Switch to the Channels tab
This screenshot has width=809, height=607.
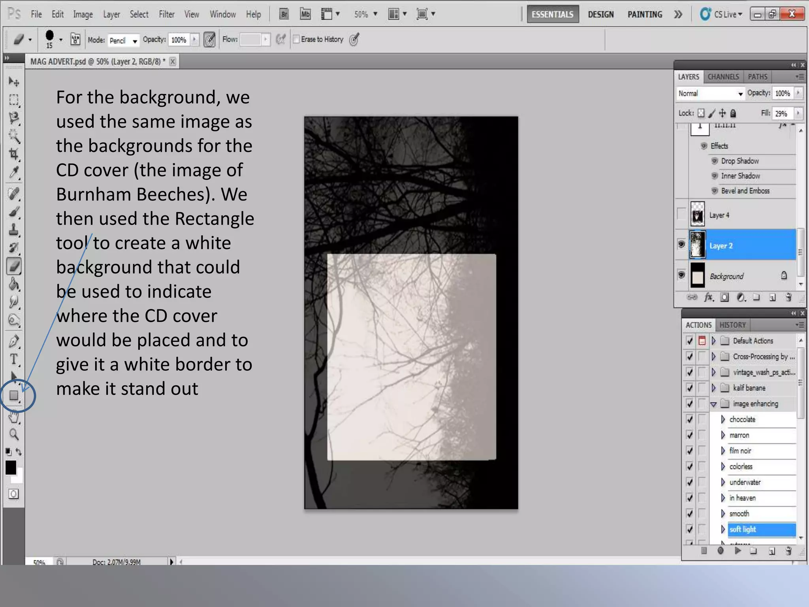tap(723, 77)
